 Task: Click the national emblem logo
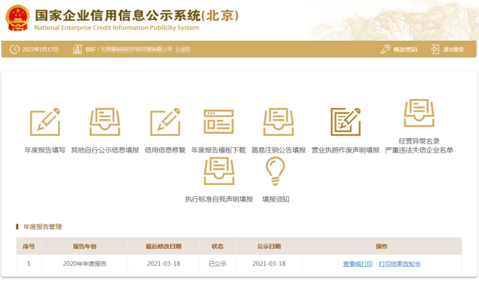click(x=16, y=17)
